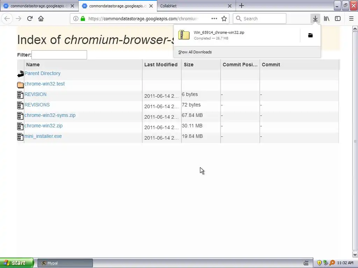Click the address bar URL
Viewport: 358px width, 268px height.
143,18
